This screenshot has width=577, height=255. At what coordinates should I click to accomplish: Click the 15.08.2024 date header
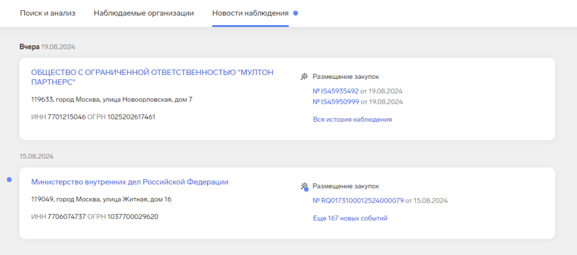(x=36, y=156)
